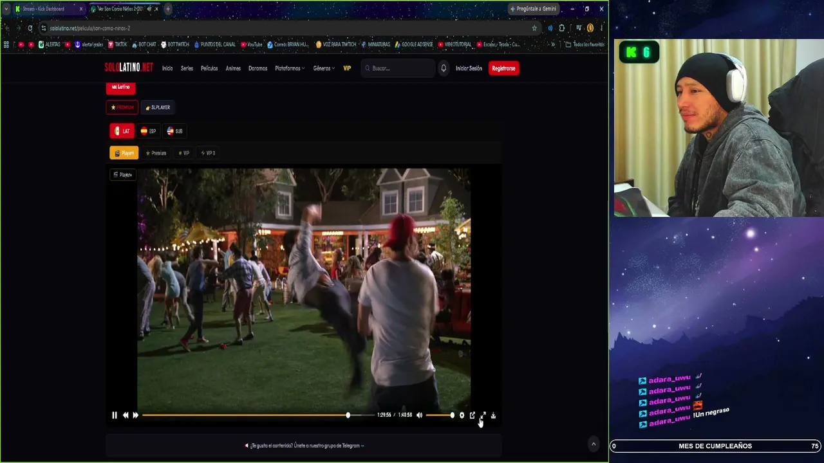Open the Series menu item
The width and height of the screenshot is (824, 463).
[187, 68]
